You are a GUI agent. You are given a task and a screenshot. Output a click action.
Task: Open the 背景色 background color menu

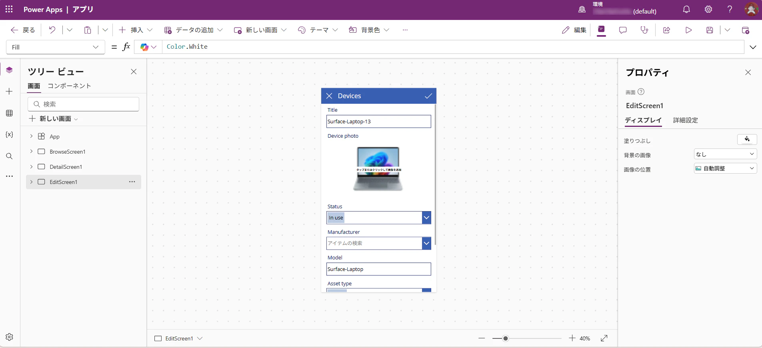[x=369, y=30]
